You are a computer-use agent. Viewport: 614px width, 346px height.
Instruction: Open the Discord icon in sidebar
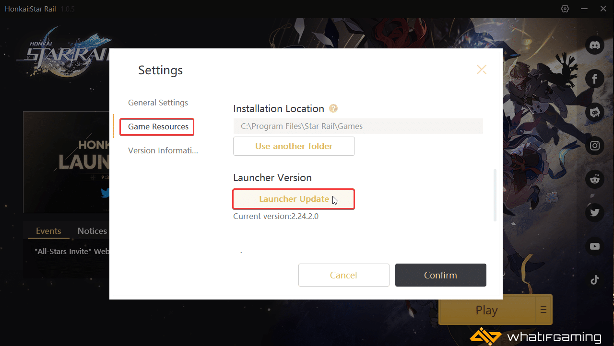(595, 46)
